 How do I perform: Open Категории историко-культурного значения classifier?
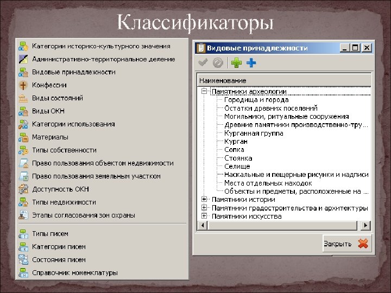pos(101,46)
